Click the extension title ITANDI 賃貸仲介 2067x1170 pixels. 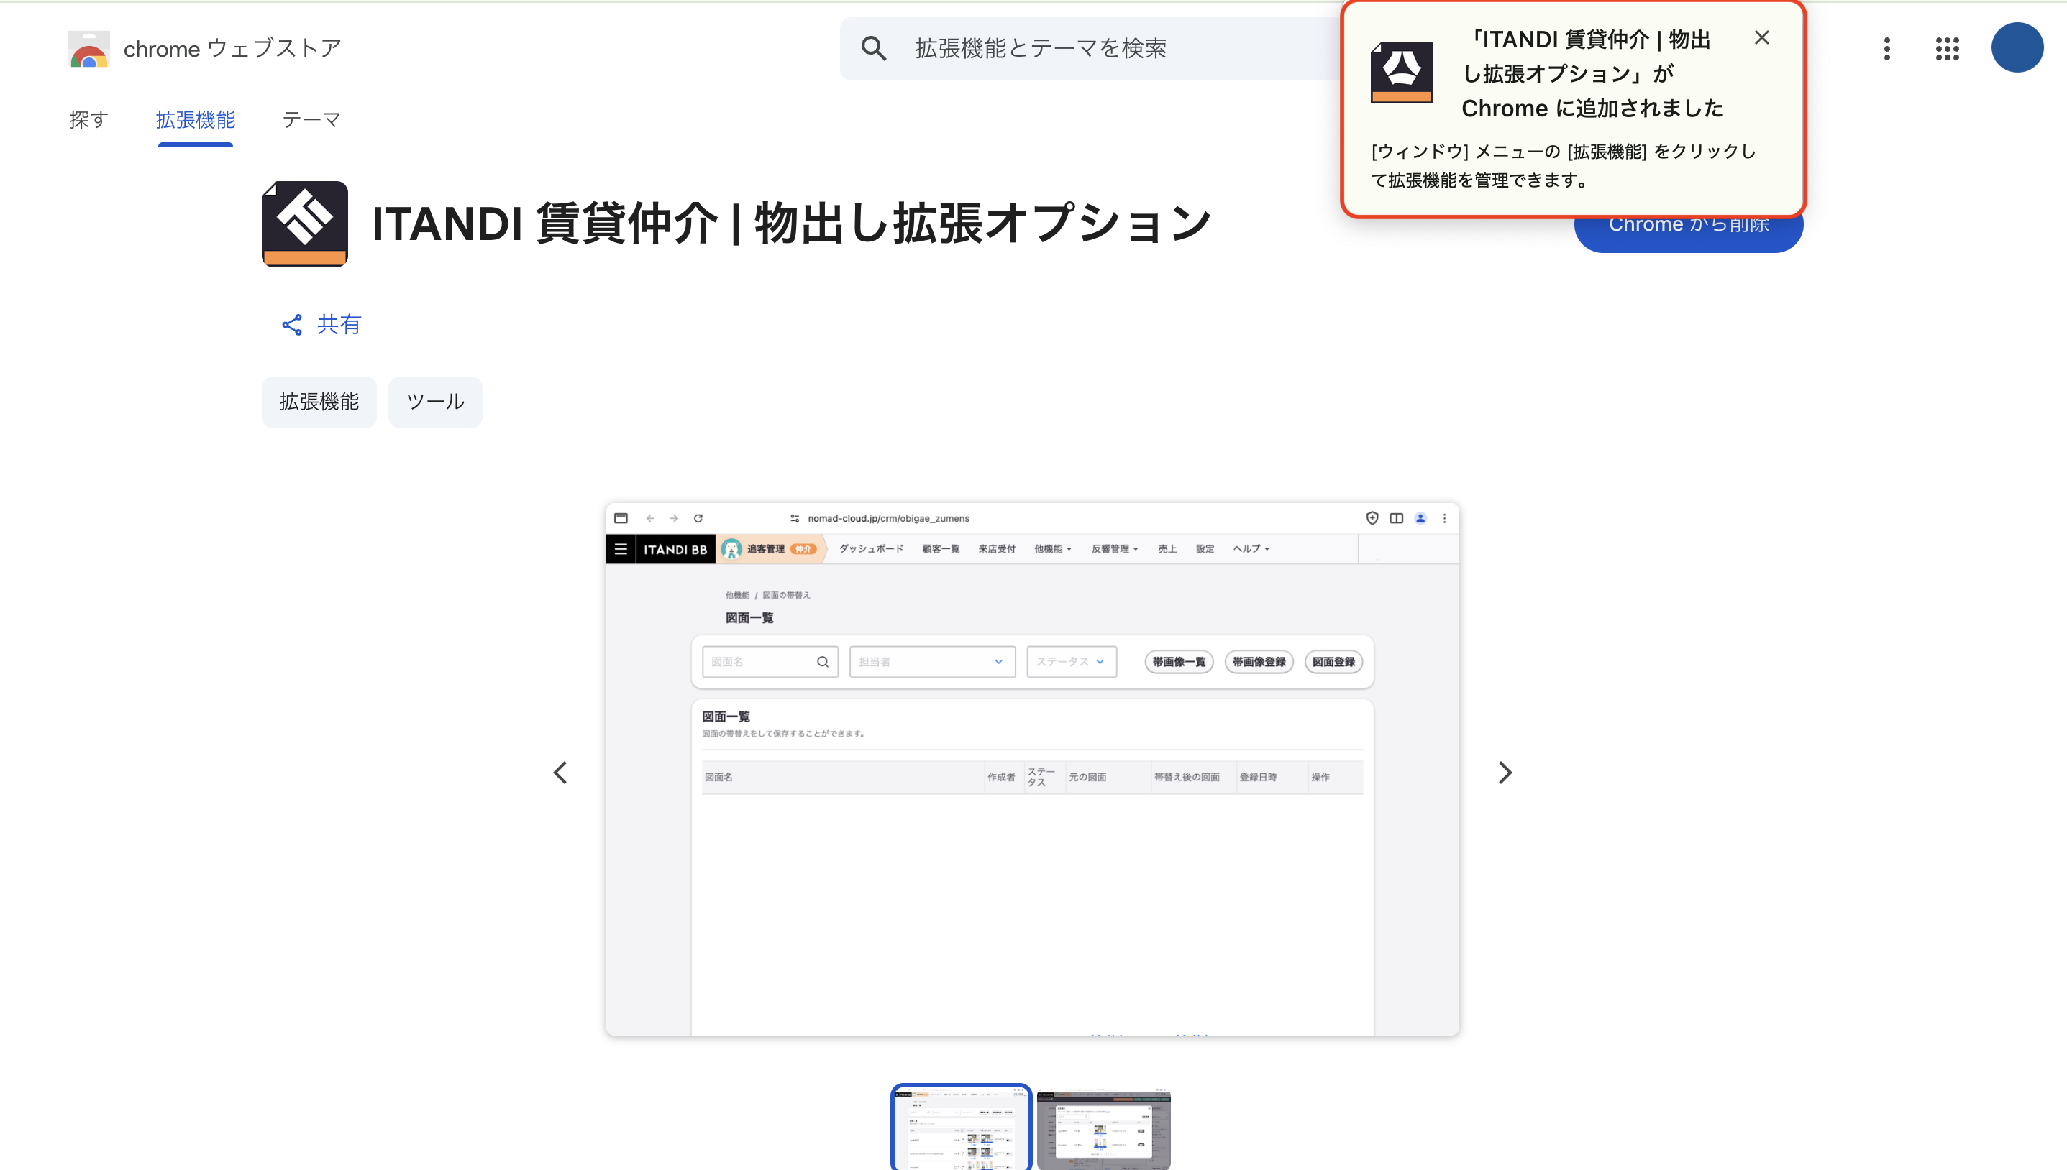point(791,224)
